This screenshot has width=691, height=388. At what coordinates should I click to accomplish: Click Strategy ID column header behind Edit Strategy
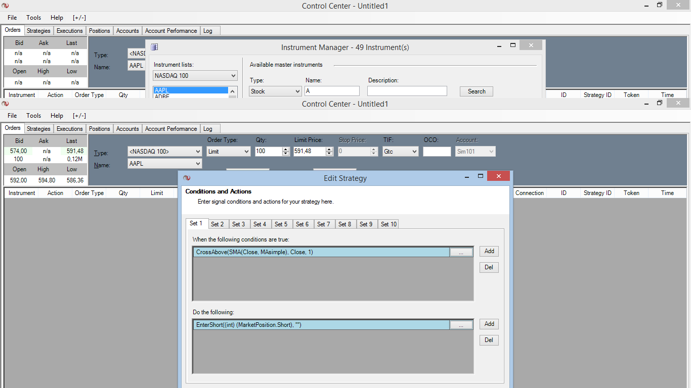[597, 193]
